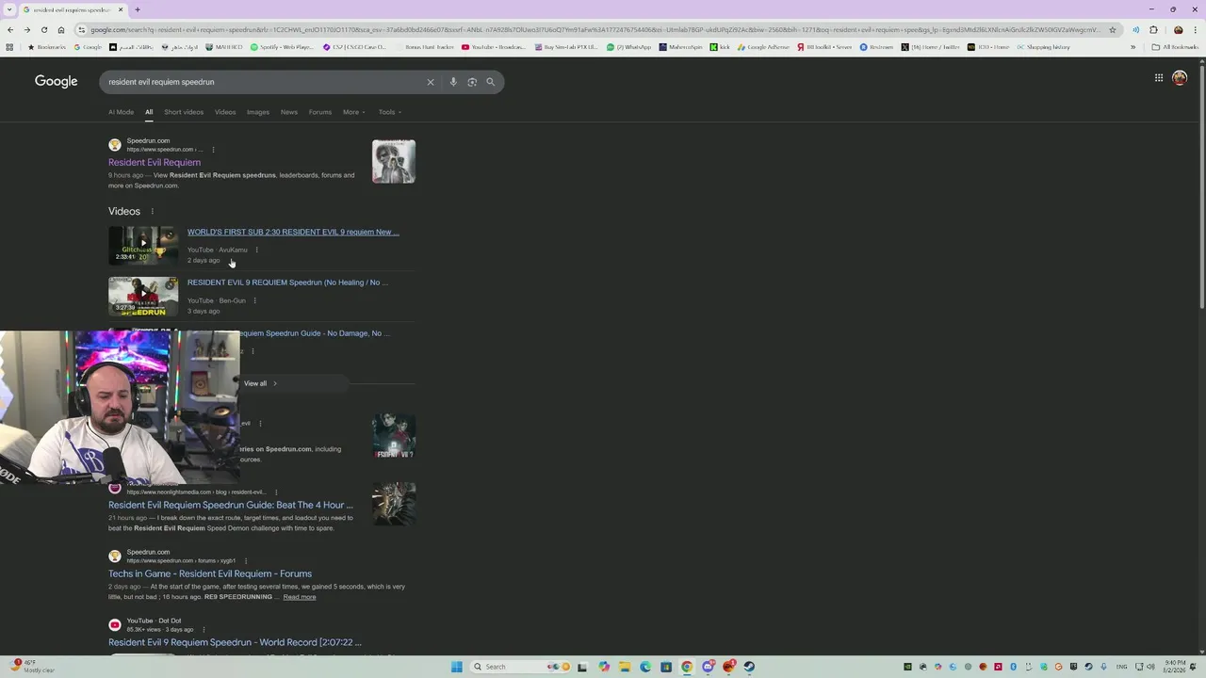Submit search with magnifying glass icon
The image size is (1206, 678).
coord(490,82)
